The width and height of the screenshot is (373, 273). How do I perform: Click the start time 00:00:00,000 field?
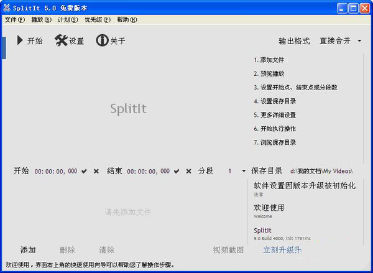click(x=56, y=171)
